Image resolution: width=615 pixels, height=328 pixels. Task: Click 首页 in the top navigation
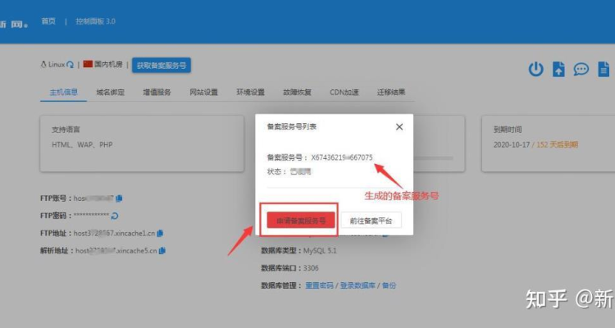48,21
